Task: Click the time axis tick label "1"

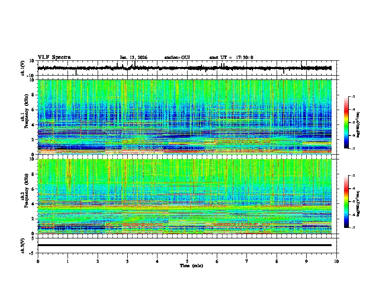Action: [67, 261]
